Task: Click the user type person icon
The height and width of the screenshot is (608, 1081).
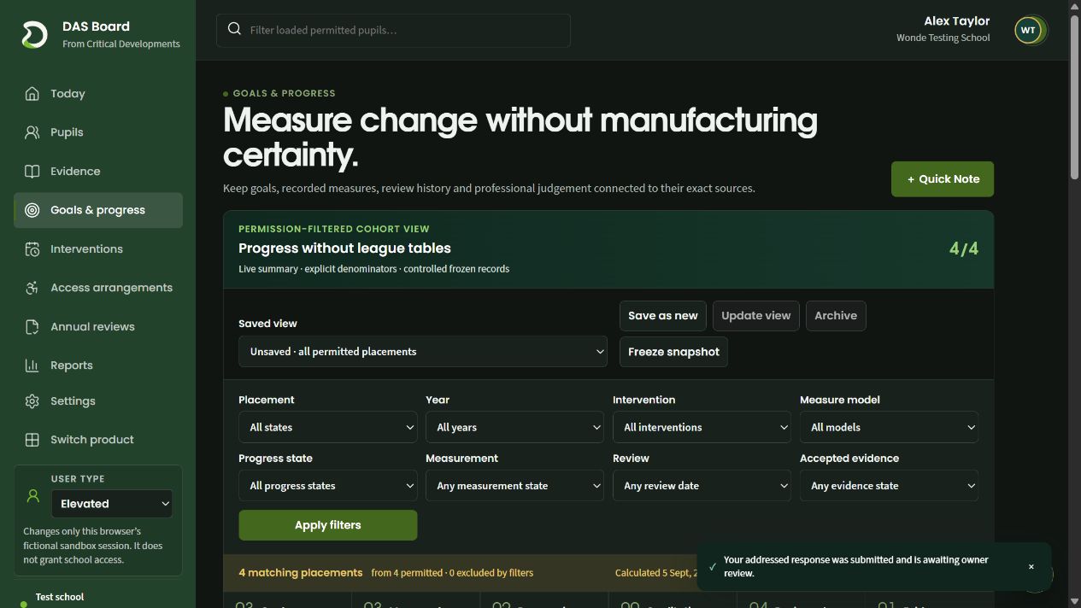Action: tap(32, 495)
